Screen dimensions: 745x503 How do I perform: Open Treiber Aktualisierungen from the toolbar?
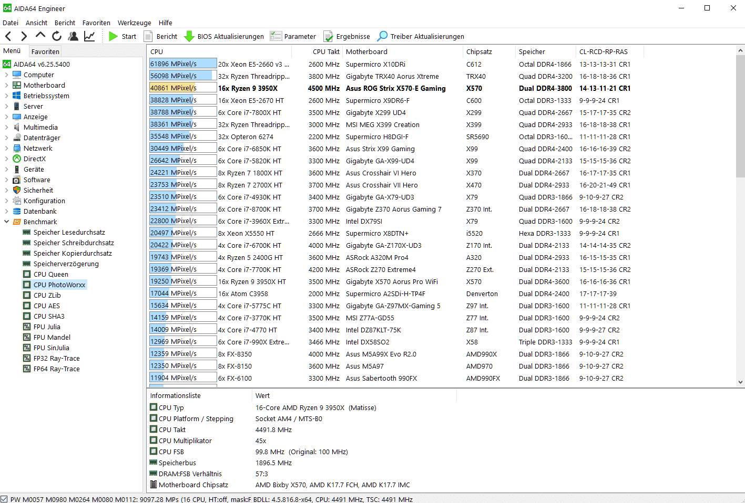click(x=421, y=36)
